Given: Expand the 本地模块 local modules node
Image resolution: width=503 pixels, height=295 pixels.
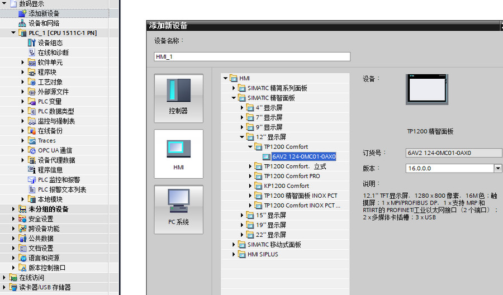Looking at the screenshot, I should point(22,199).
